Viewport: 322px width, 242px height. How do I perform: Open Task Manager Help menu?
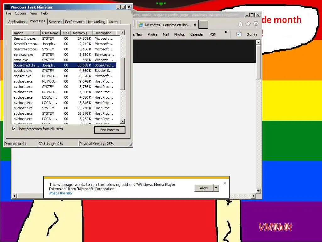tap(44, 13)
